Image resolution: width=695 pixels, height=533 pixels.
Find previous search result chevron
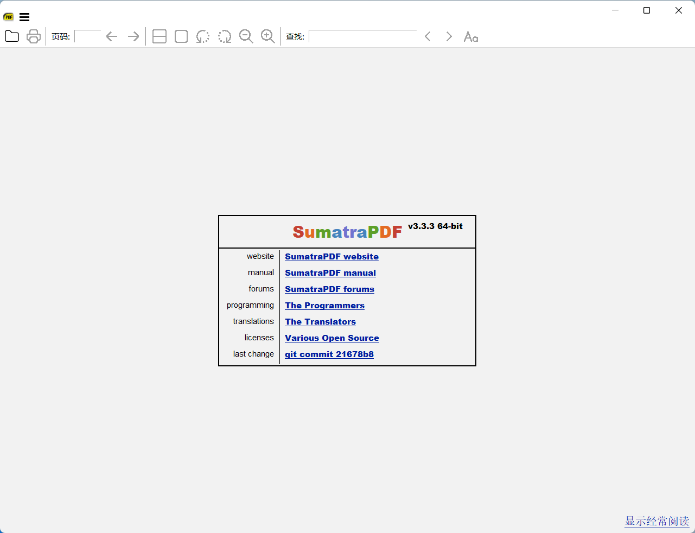point(428,36)
